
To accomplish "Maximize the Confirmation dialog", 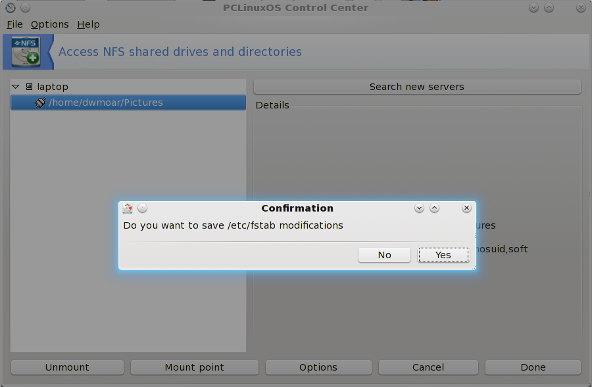I will 434,208.
